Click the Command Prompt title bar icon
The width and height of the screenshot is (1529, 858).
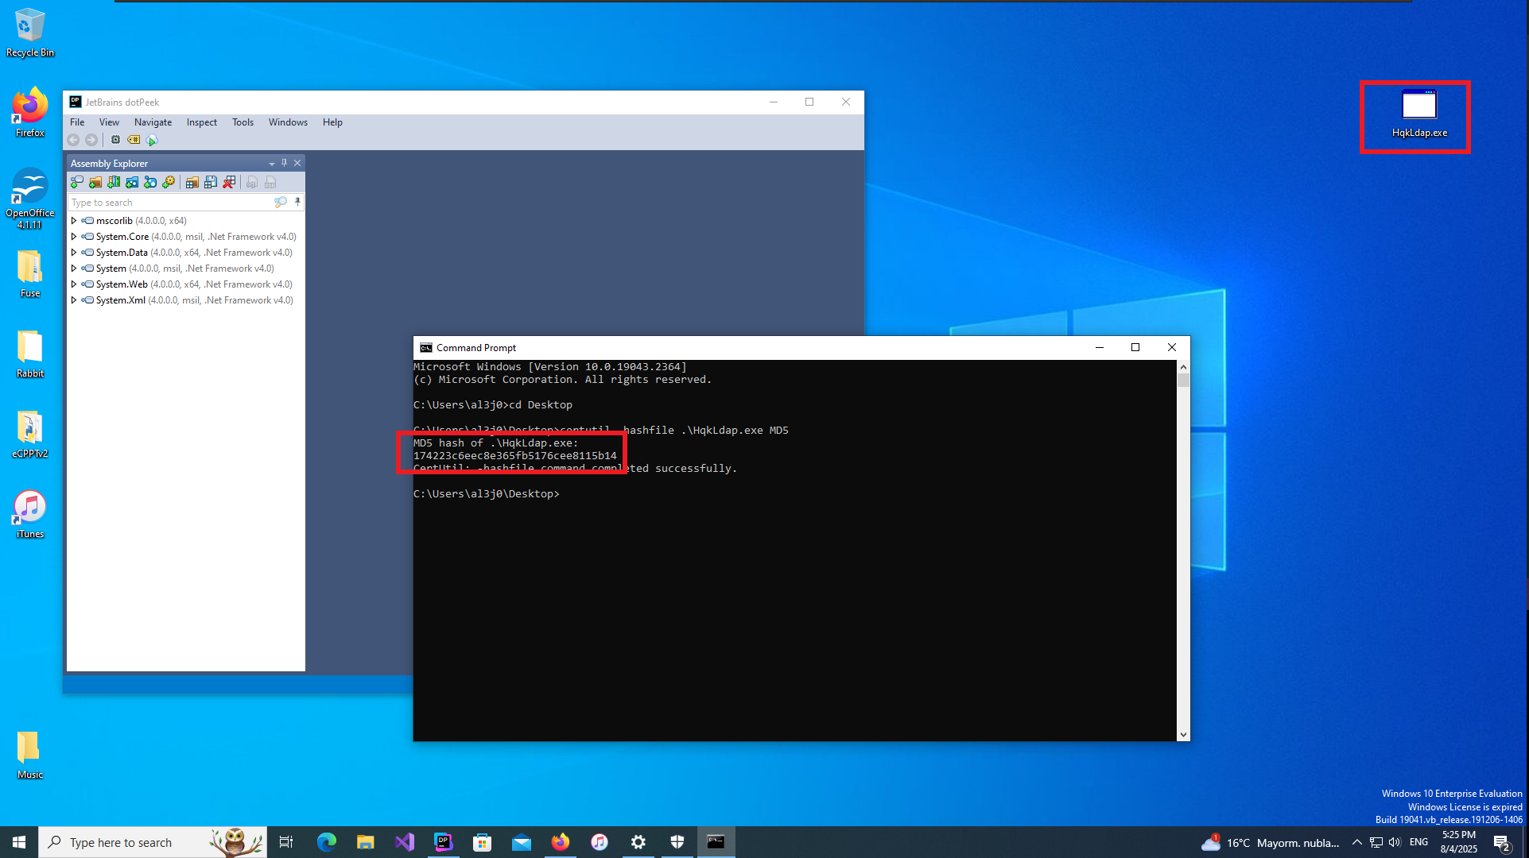tap(426, 348)
